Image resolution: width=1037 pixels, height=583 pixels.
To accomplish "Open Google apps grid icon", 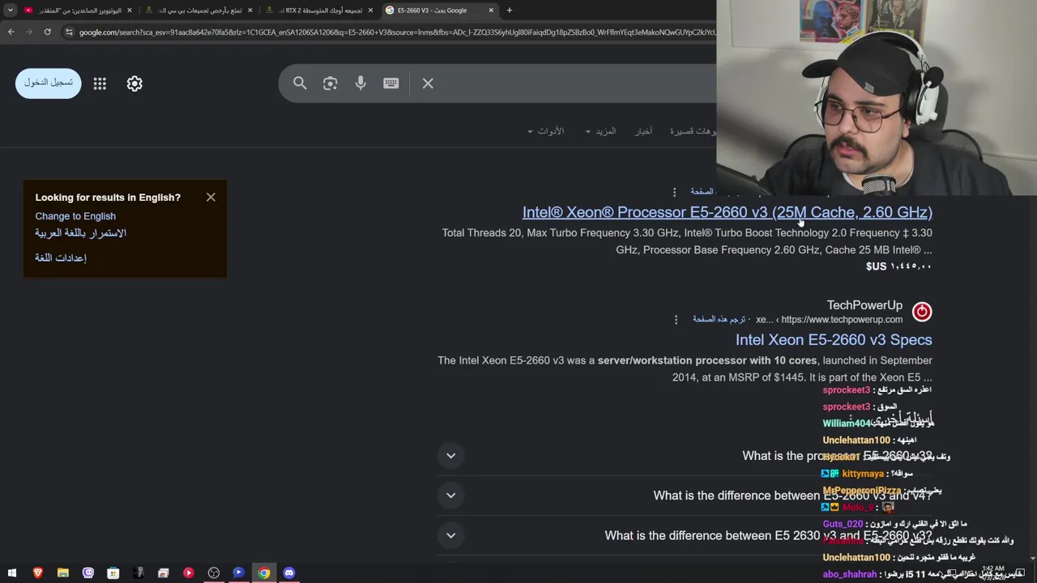I will pos(100,83).
